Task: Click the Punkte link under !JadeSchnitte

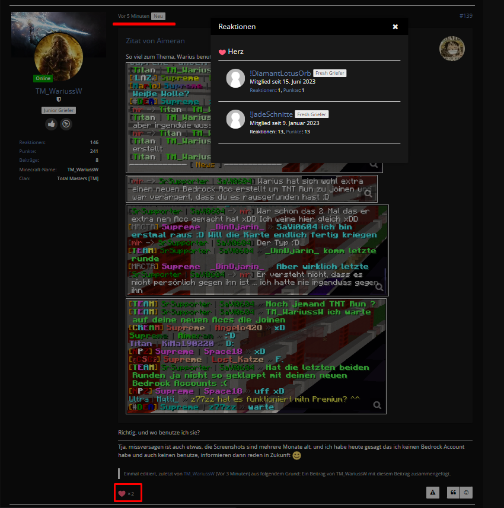Action: (294, 132)
